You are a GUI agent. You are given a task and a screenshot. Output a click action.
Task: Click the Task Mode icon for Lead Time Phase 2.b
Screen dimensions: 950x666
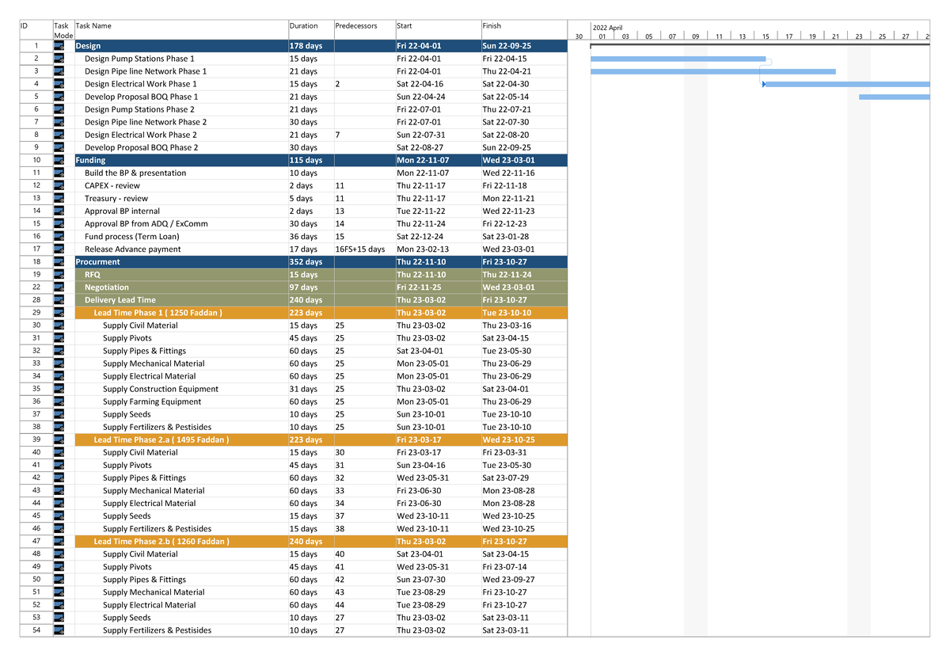pos(59,541)
